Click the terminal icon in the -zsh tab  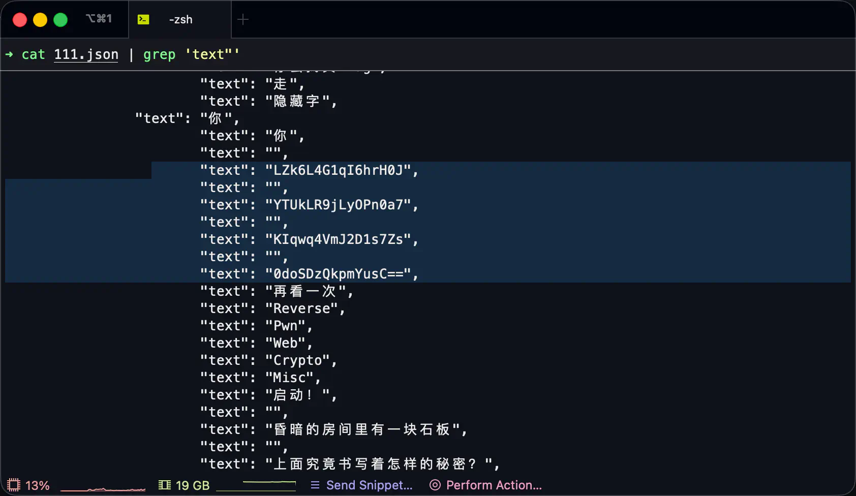143,19
